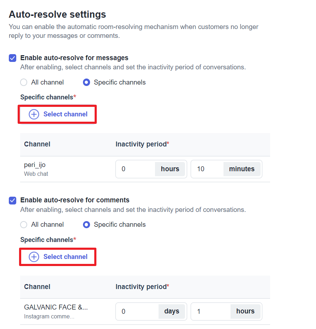
Task: Select Specific channels radio under comments
Action: (86, 225)
